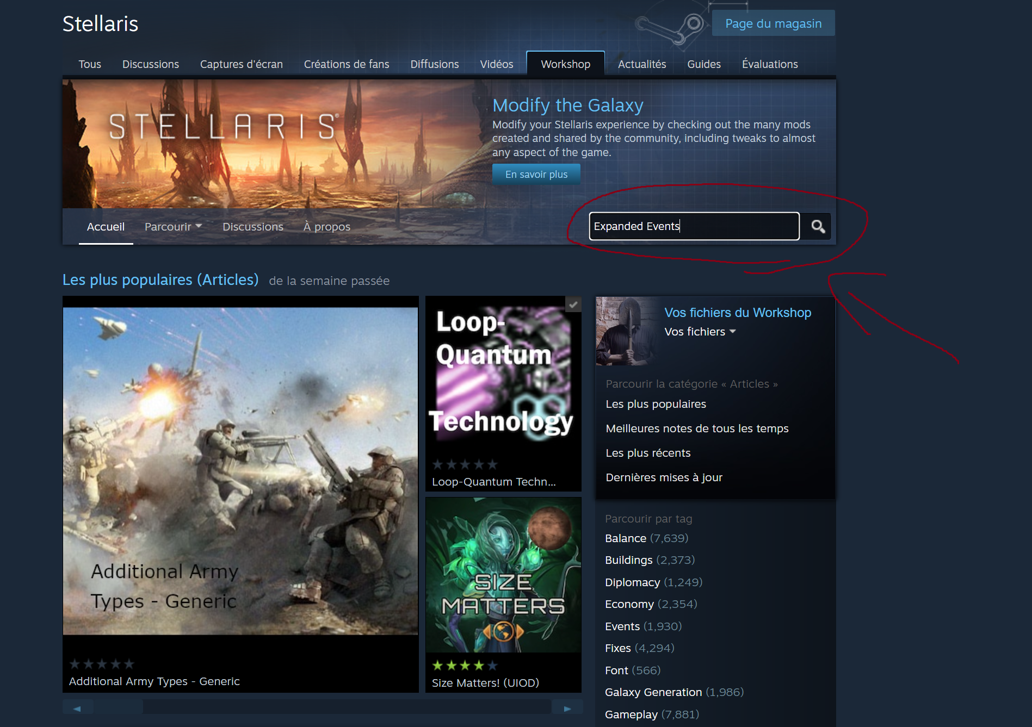The height and width of the screenshot is (727, 1032).
Task: Open Workshop Discussions section
Action: [x=253, y=227]
